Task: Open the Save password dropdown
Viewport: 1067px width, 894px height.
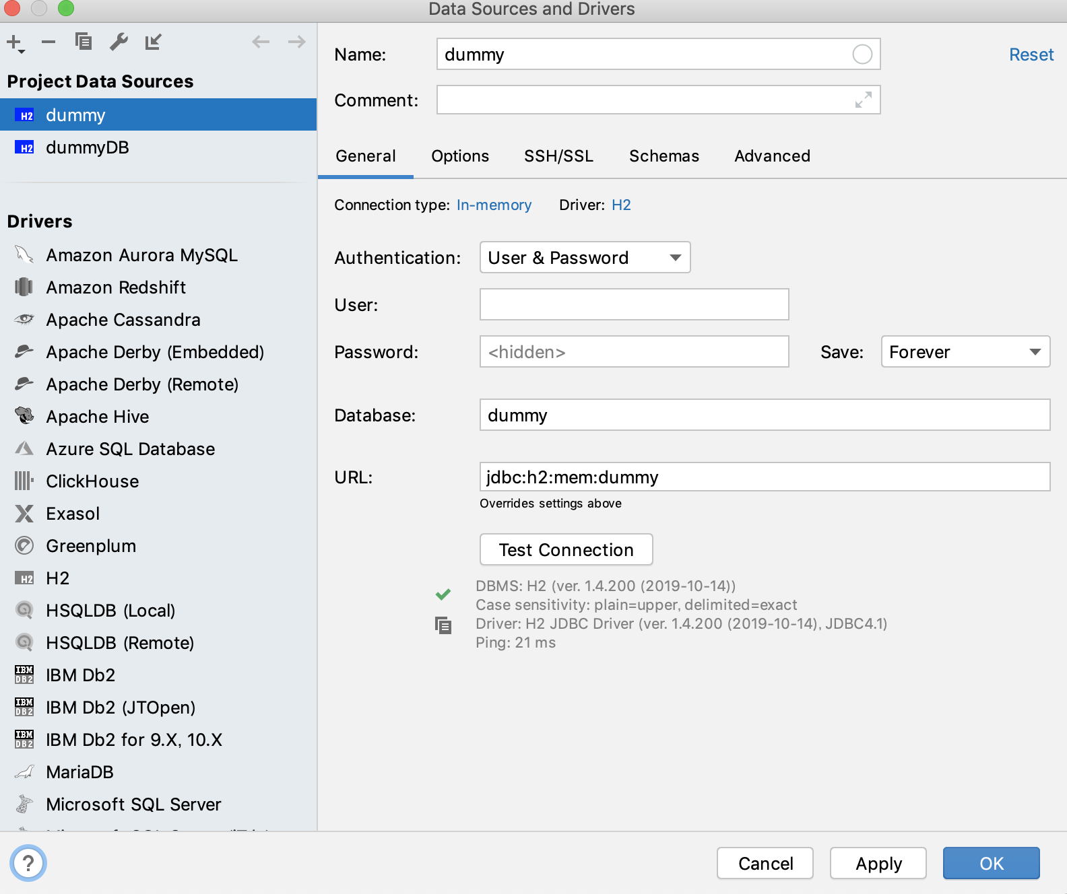Action: [x=965, y=352]
